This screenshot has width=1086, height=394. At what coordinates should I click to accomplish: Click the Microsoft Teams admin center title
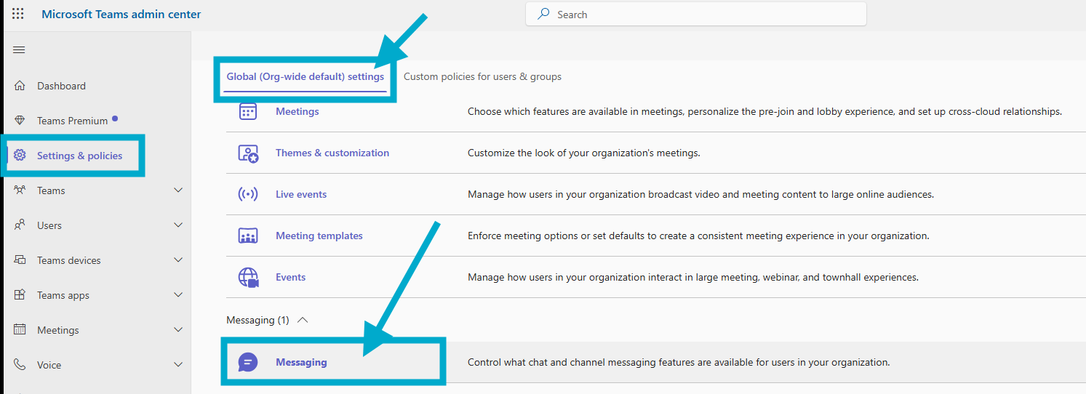pos(121,14)
